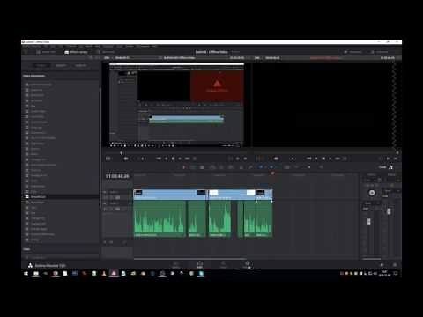Open File Explorer from the taskbar
423x317 pixels.
36,274
